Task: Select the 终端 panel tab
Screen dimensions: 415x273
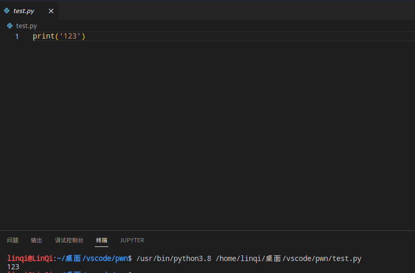Action: pos(102,240)
